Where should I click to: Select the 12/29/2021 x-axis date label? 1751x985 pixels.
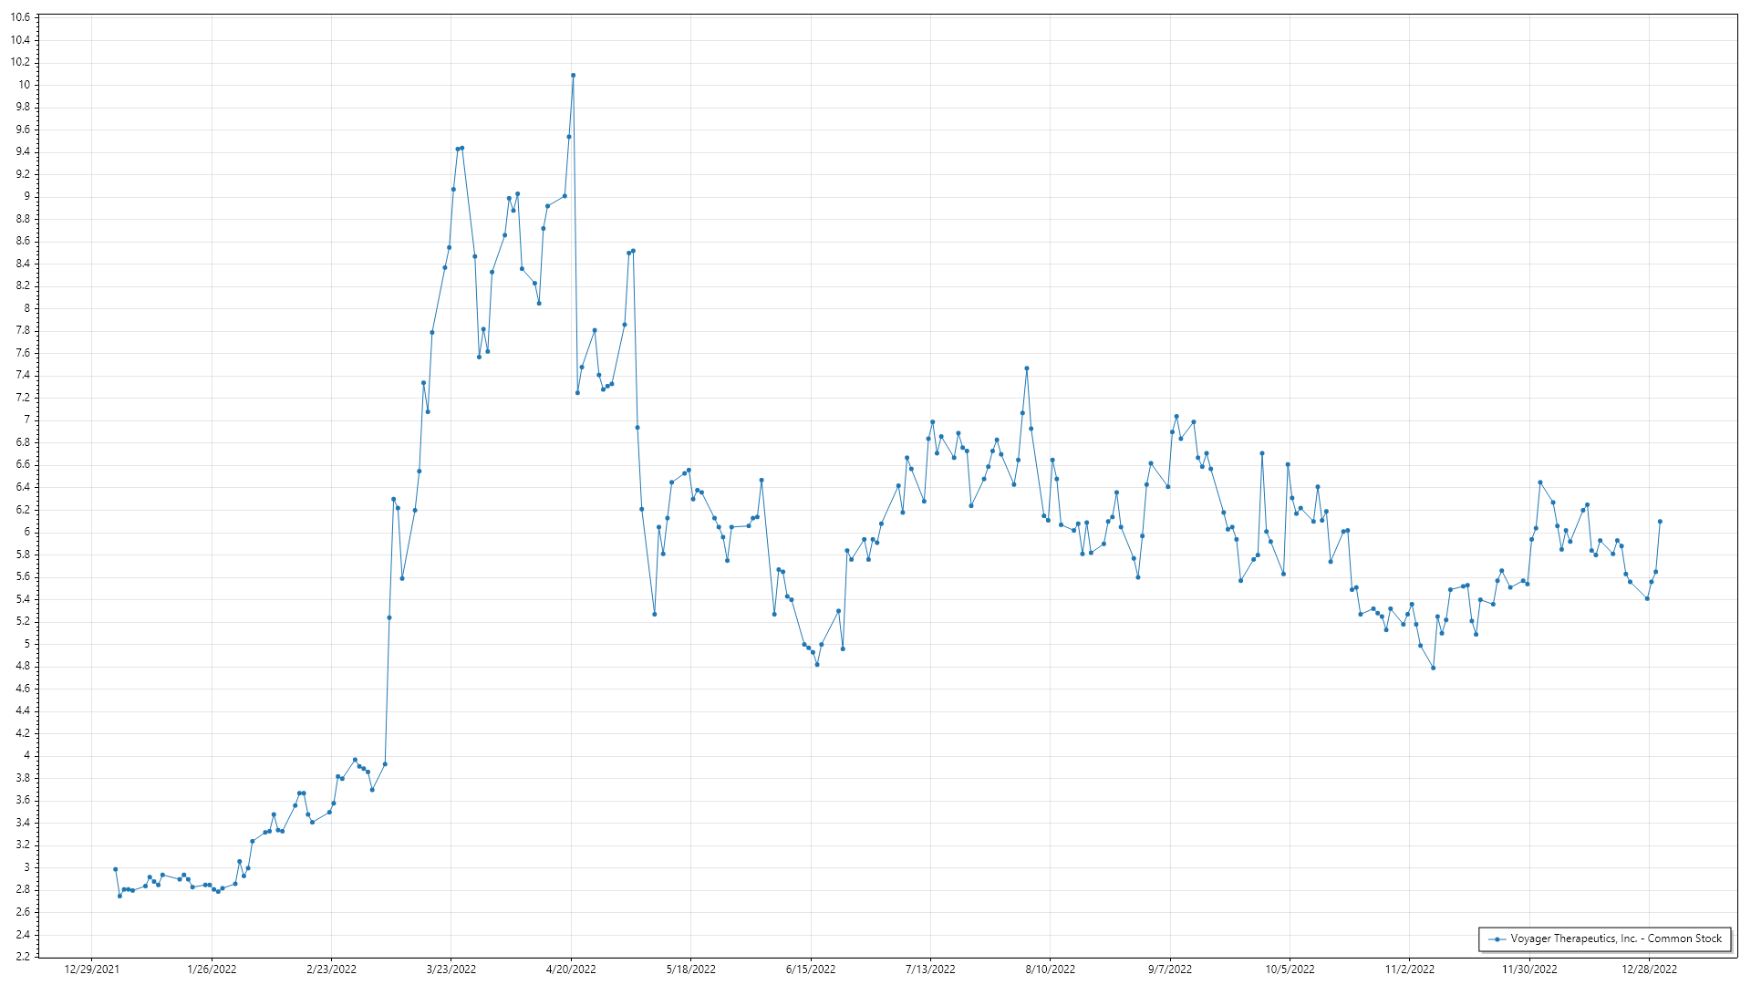(91, 969)
